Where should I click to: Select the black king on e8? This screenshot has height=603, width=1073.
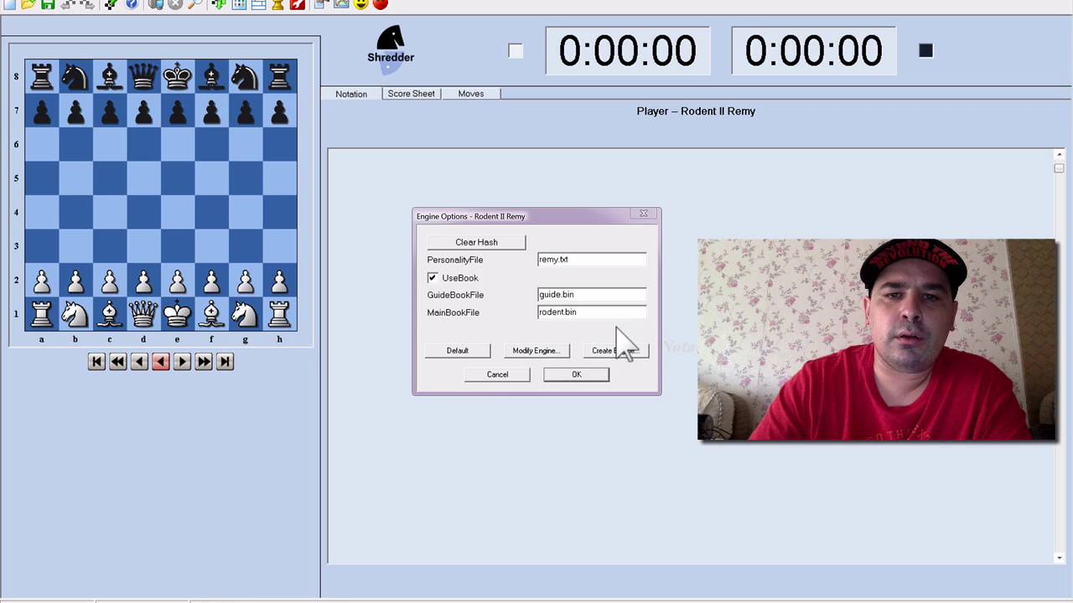click(178, 77)
